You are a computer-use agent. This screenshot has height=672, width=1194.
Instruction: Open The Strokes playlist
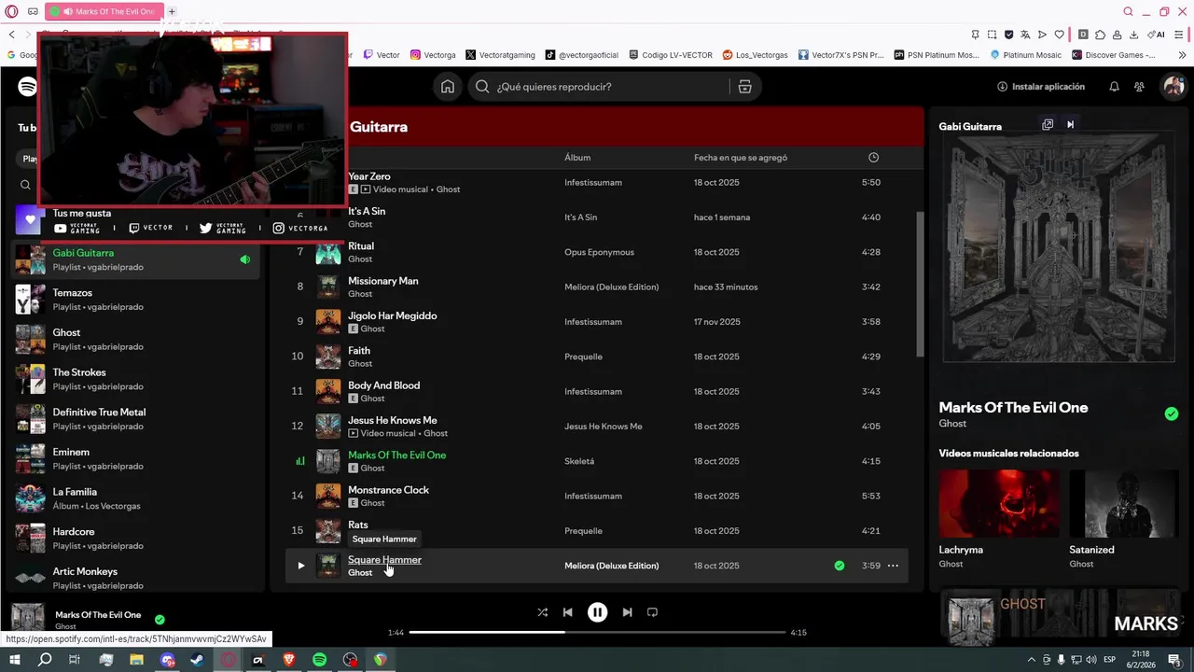point(136,379)
